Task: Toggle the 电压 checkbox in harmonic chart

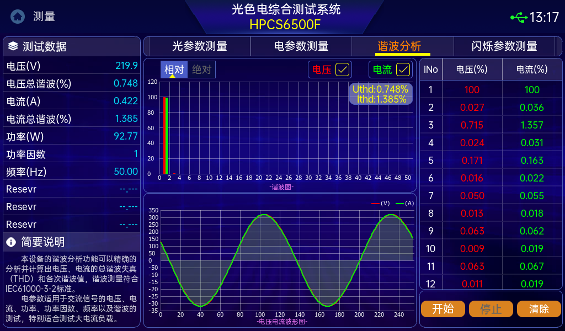Action: [x=343, y=70]
